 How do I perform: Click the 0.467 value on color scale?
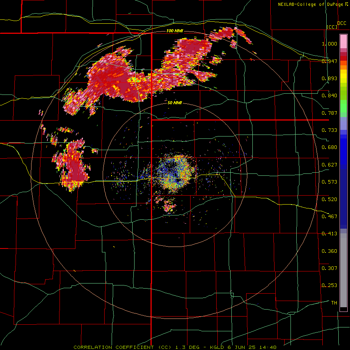329,216
